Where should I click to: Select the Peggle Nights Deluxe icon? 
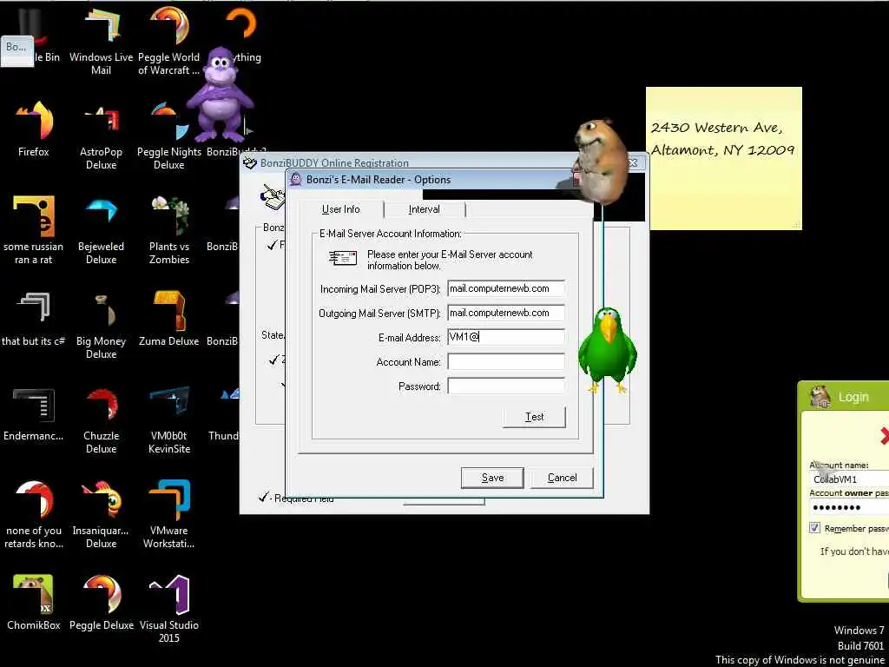click(x=169, y=136)
